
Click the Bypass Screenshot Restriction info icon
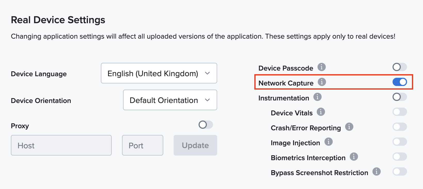376,171
